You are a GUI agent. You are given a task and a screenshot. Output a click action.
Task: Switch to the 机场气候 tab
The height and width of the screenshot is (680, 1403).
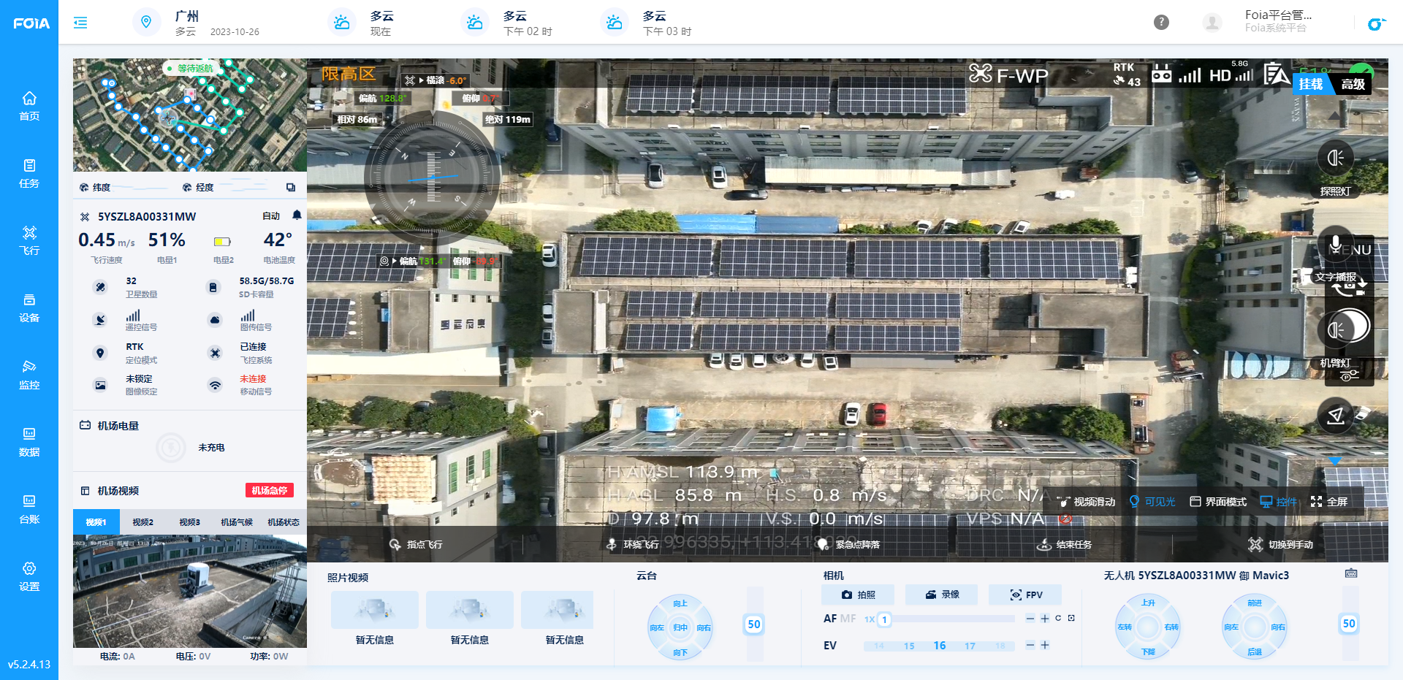point(237,522)
